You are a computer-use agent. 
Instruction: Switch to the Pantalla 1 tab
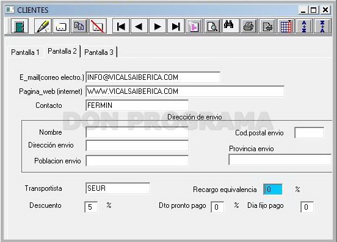25,52
